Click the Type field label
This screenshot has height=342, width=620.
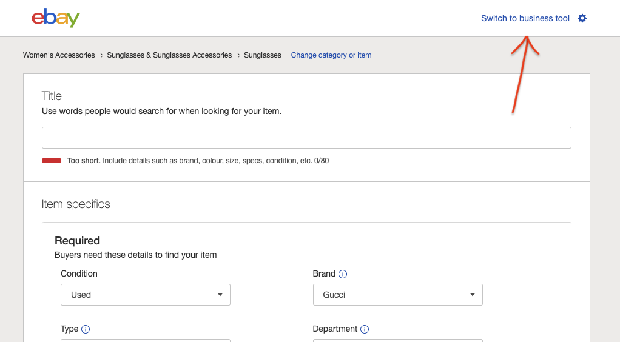pyautogui.click(x=69, y=329)
